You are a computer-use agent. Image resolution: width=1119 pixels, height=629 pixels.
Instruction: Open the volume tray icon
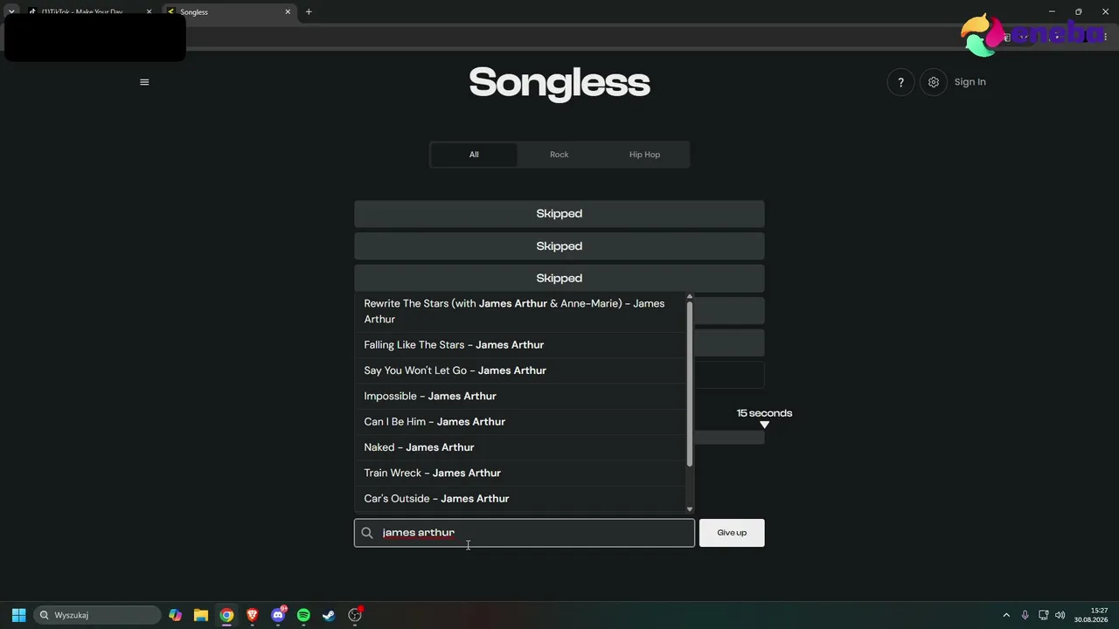click(x=1060, y=615)
